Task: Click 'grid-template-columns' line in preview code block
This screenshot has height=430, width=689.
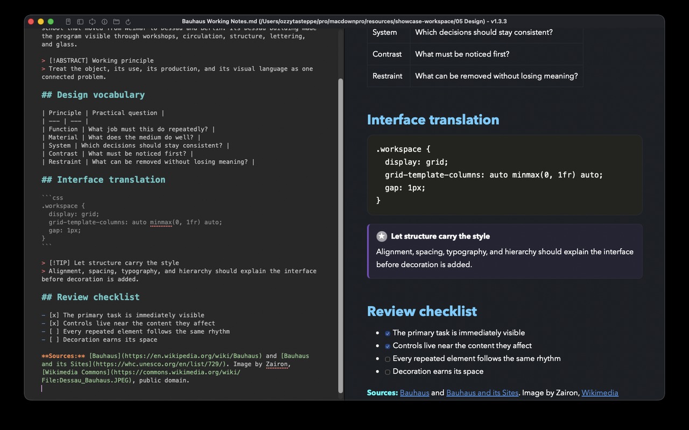Action: point(494,175)
